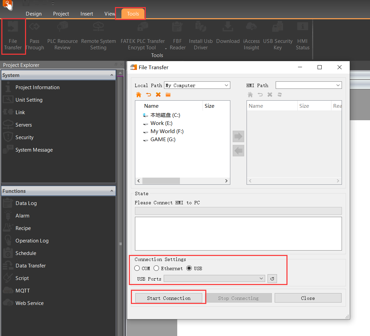Viewport: 370px width, 336px height.
Task: Open the HMI Path dropdown
Action: pos(309,85)
